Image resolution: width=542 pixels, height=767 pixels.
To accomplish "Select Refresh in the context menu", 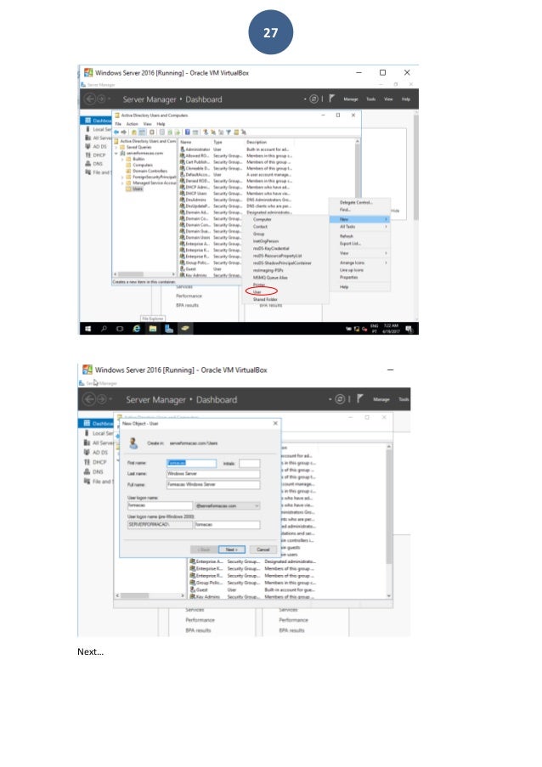I will point(347,236).
